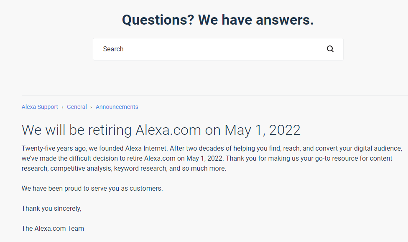The image size is (408, 242).
Task: Click the article title about retiring Alexa.com
Action: (x=161, y=130)
